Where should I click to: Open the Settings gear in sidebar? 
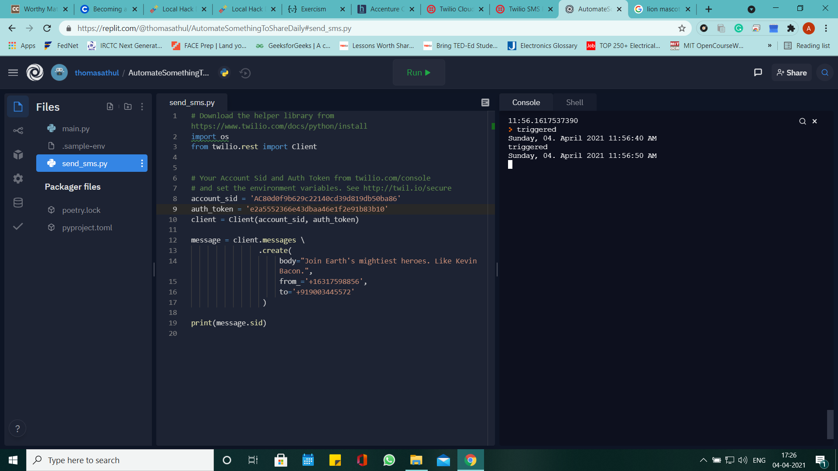[x=18, y=178]
